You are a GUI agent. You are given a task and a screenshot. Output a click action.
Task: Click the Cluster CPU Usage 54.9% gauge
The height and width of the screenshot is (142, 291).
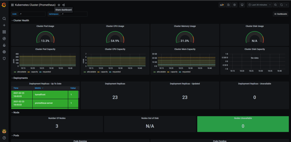point(115,37)
